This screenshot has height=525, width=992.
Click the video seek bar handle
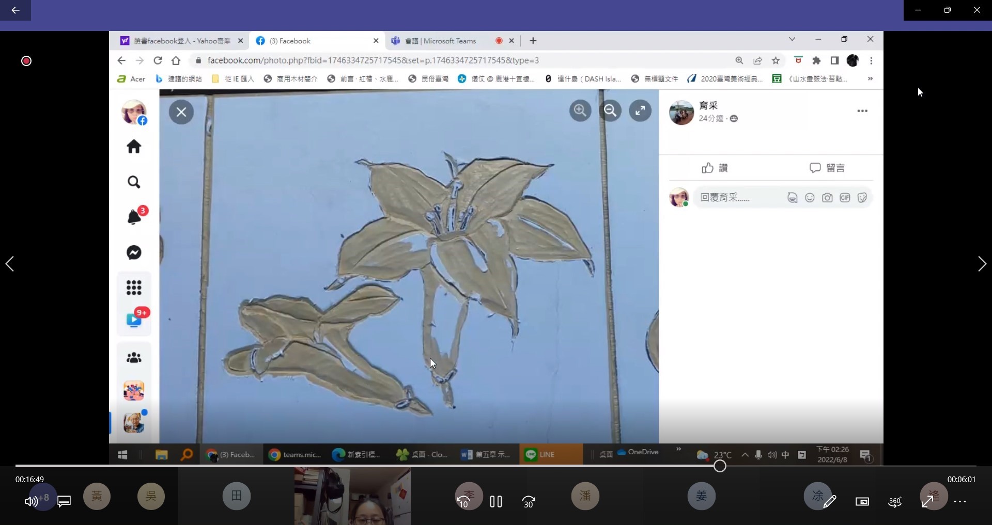pos(720,466)
